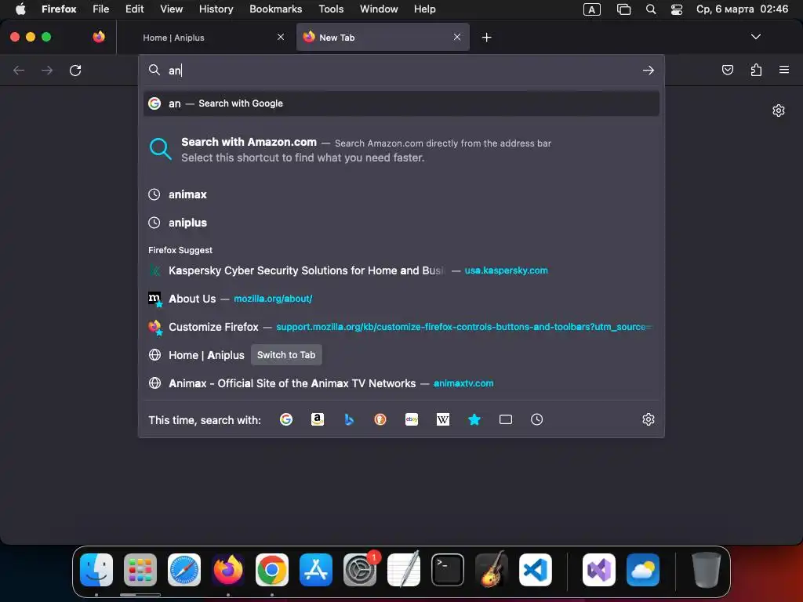Open the Tools menu
The width and height of the screenshot is (803, 602).
tap(331, 9)
